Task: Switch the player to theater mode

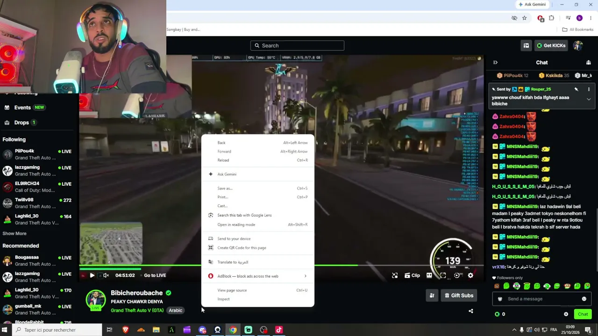Action: pos(429,276)
